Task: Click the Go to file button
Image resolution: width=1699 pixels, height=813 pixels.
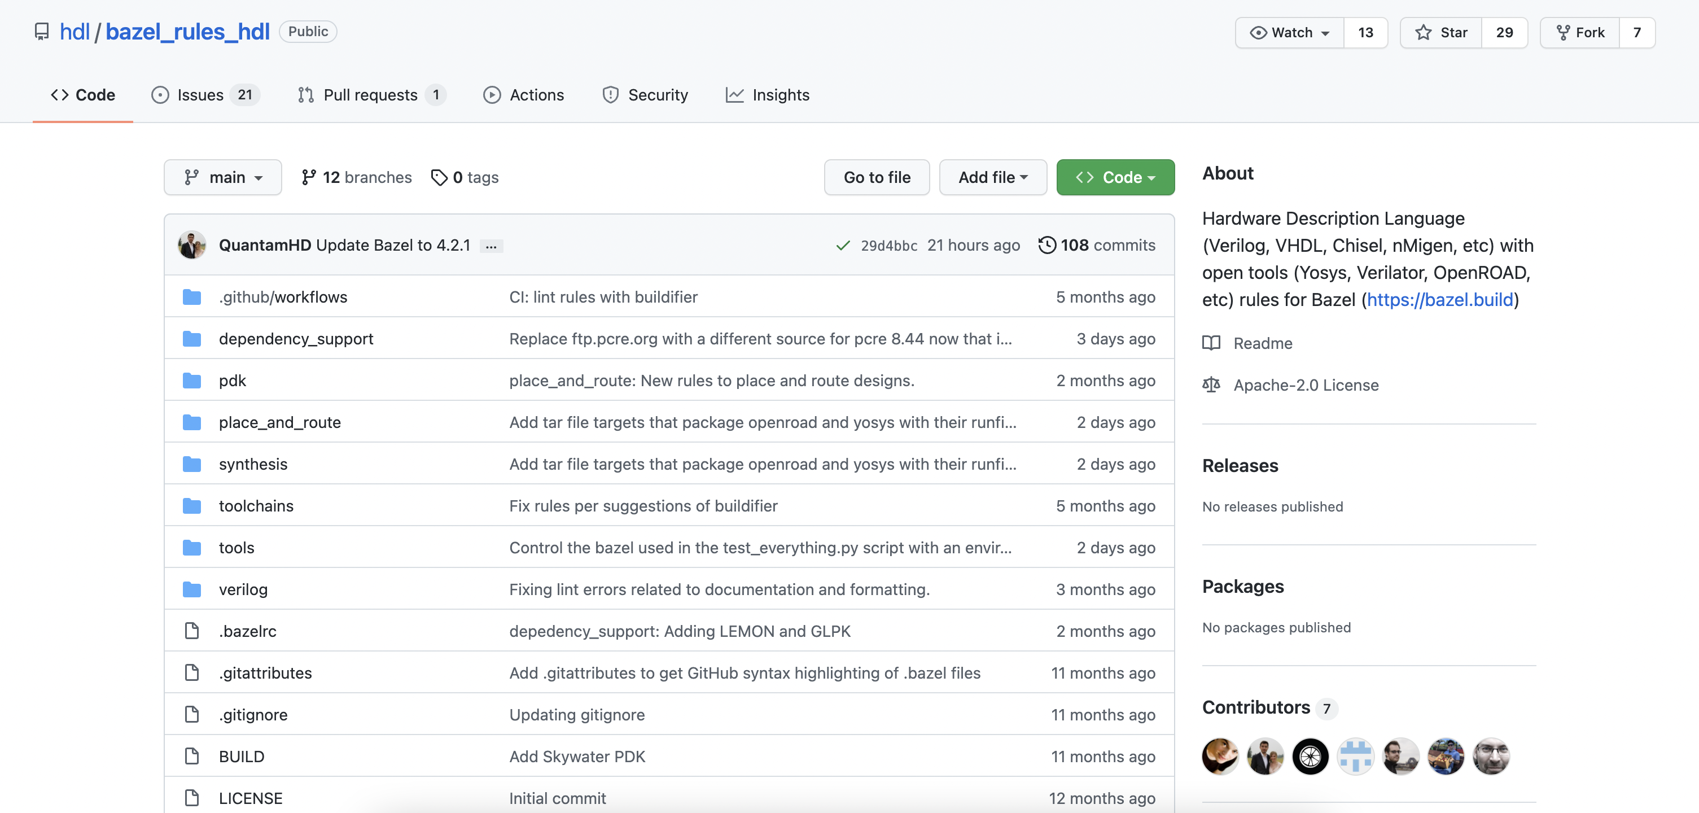Action: click(877, 177)
